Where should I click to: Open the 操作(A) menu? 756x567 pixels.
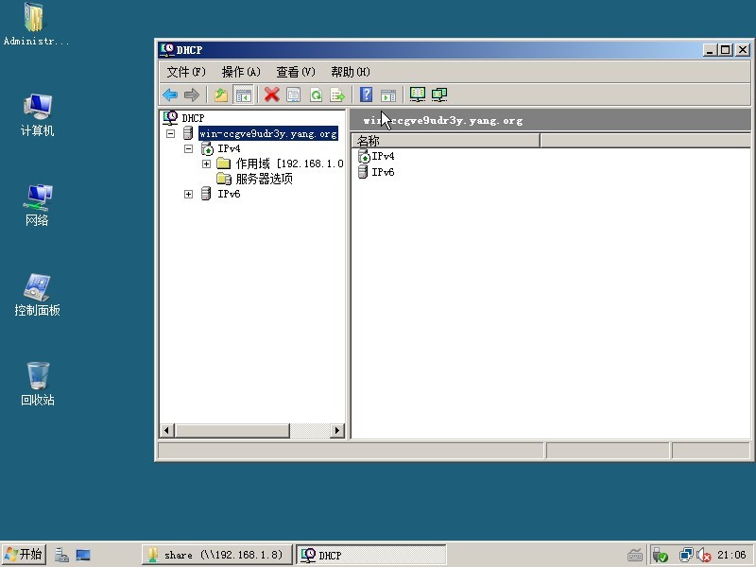tap(241, 72)
